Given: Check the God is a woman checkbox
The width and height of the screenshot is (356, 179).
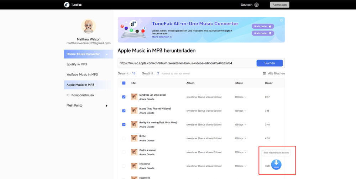Looking at the screenshot, I should pos(124,152).
